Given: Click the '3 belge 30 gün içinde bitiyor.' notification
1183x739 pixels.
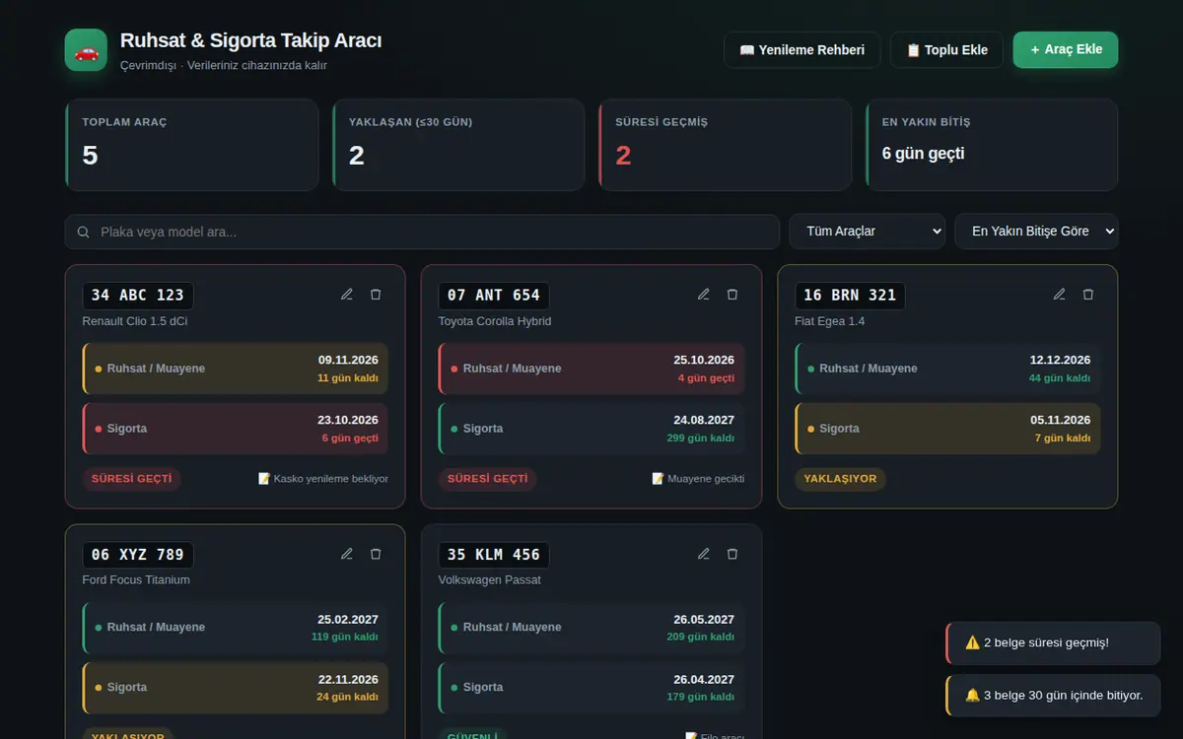Looking at the screenshot, I should (x=1053, y=696).
